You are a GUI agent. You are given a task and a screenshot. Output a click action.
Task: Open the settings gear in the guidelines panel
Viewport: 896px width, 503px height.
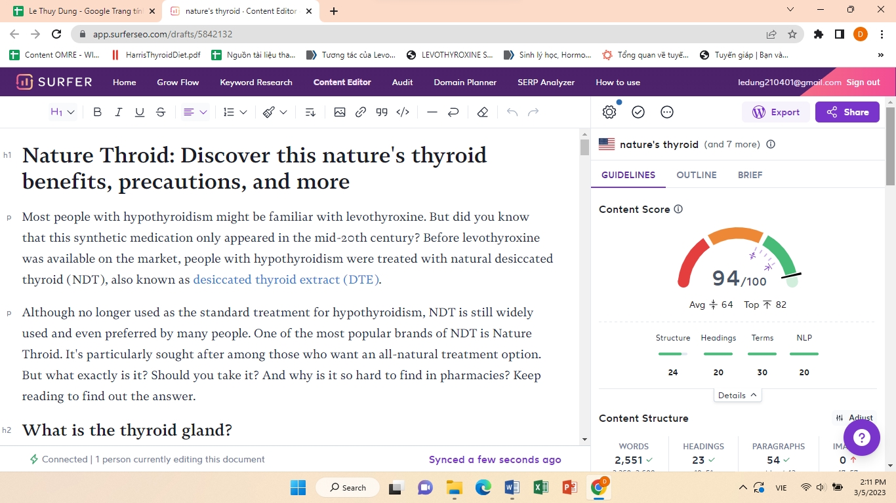[x=609, y=112]
